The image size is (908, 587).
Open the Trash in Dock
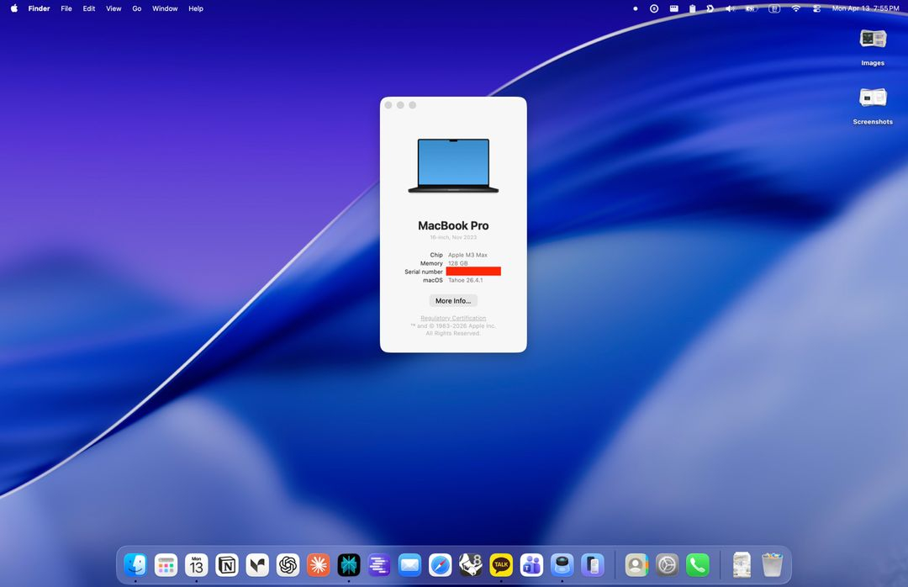[x=772, y=564]
